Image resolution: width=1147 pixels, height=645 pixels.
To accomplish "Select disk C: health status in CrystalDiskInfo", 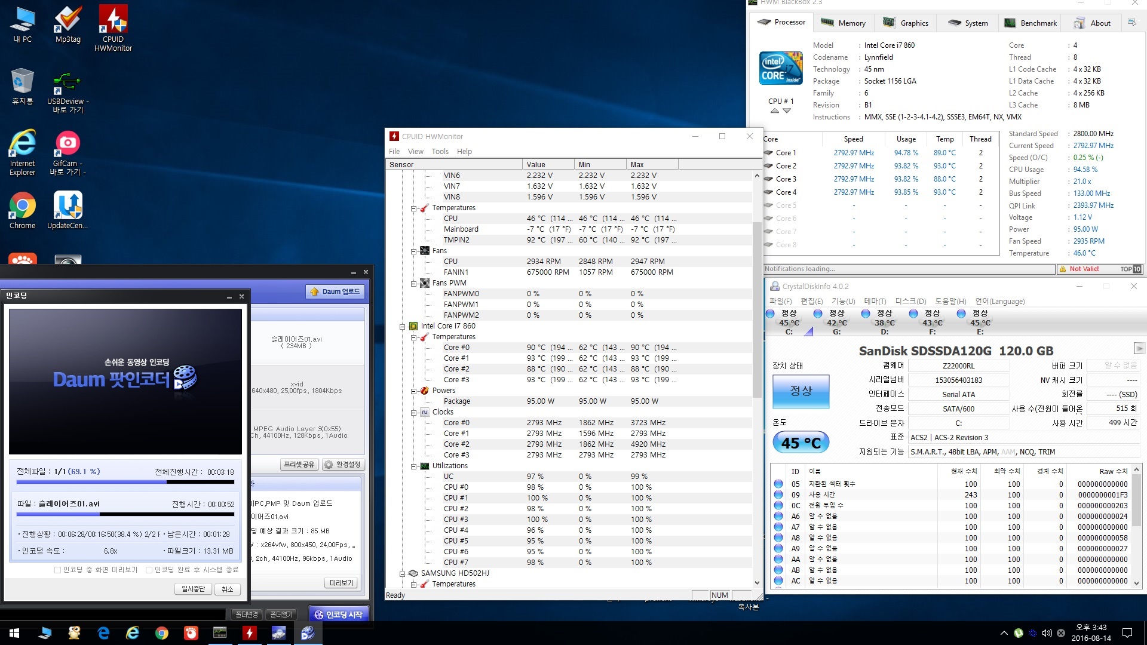I will (x=789, y=322).
